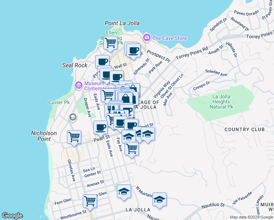Select the Torrey Pines Rd street label
The height and width of the screenshot is (220, 274).
192,53
